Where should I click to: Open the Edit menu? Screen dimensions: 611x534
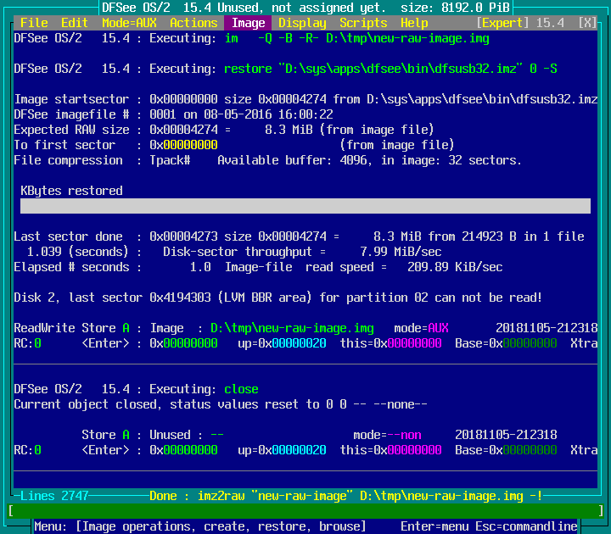tap(75, 23)
